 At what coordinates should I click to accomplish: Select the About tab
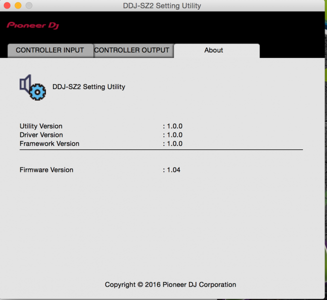[x=216, y=50]
